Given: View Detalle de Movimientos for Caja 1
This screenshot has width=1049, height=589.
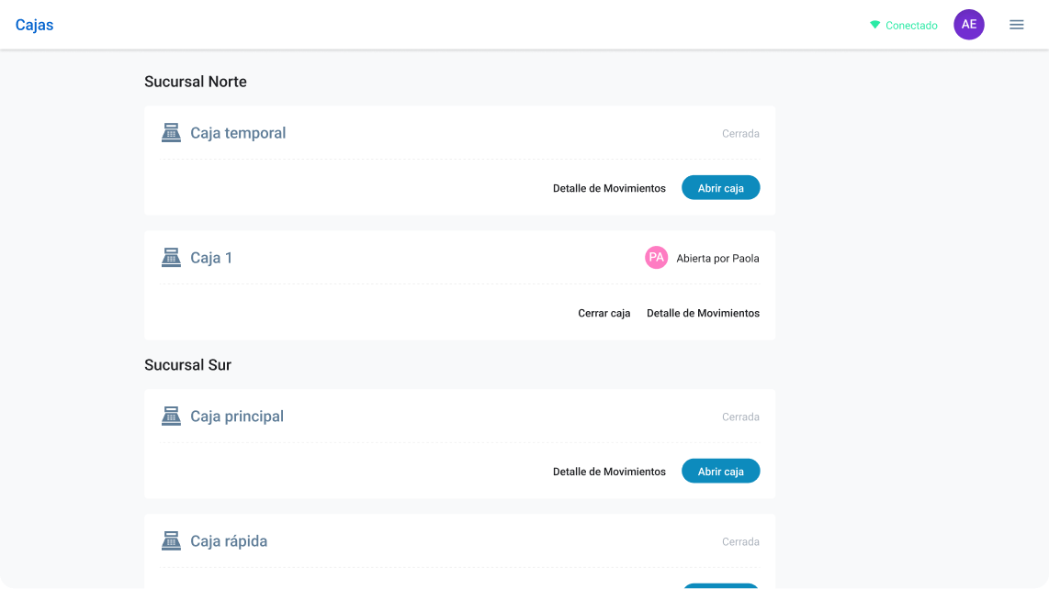Looking at the screenshot, I should 703,313.
